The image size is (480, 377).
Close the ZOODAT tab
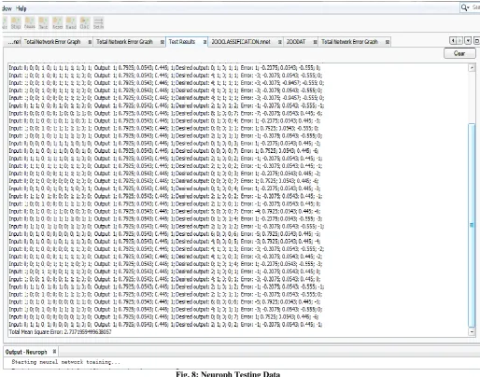pyautogui.click(x=315, y=42)
